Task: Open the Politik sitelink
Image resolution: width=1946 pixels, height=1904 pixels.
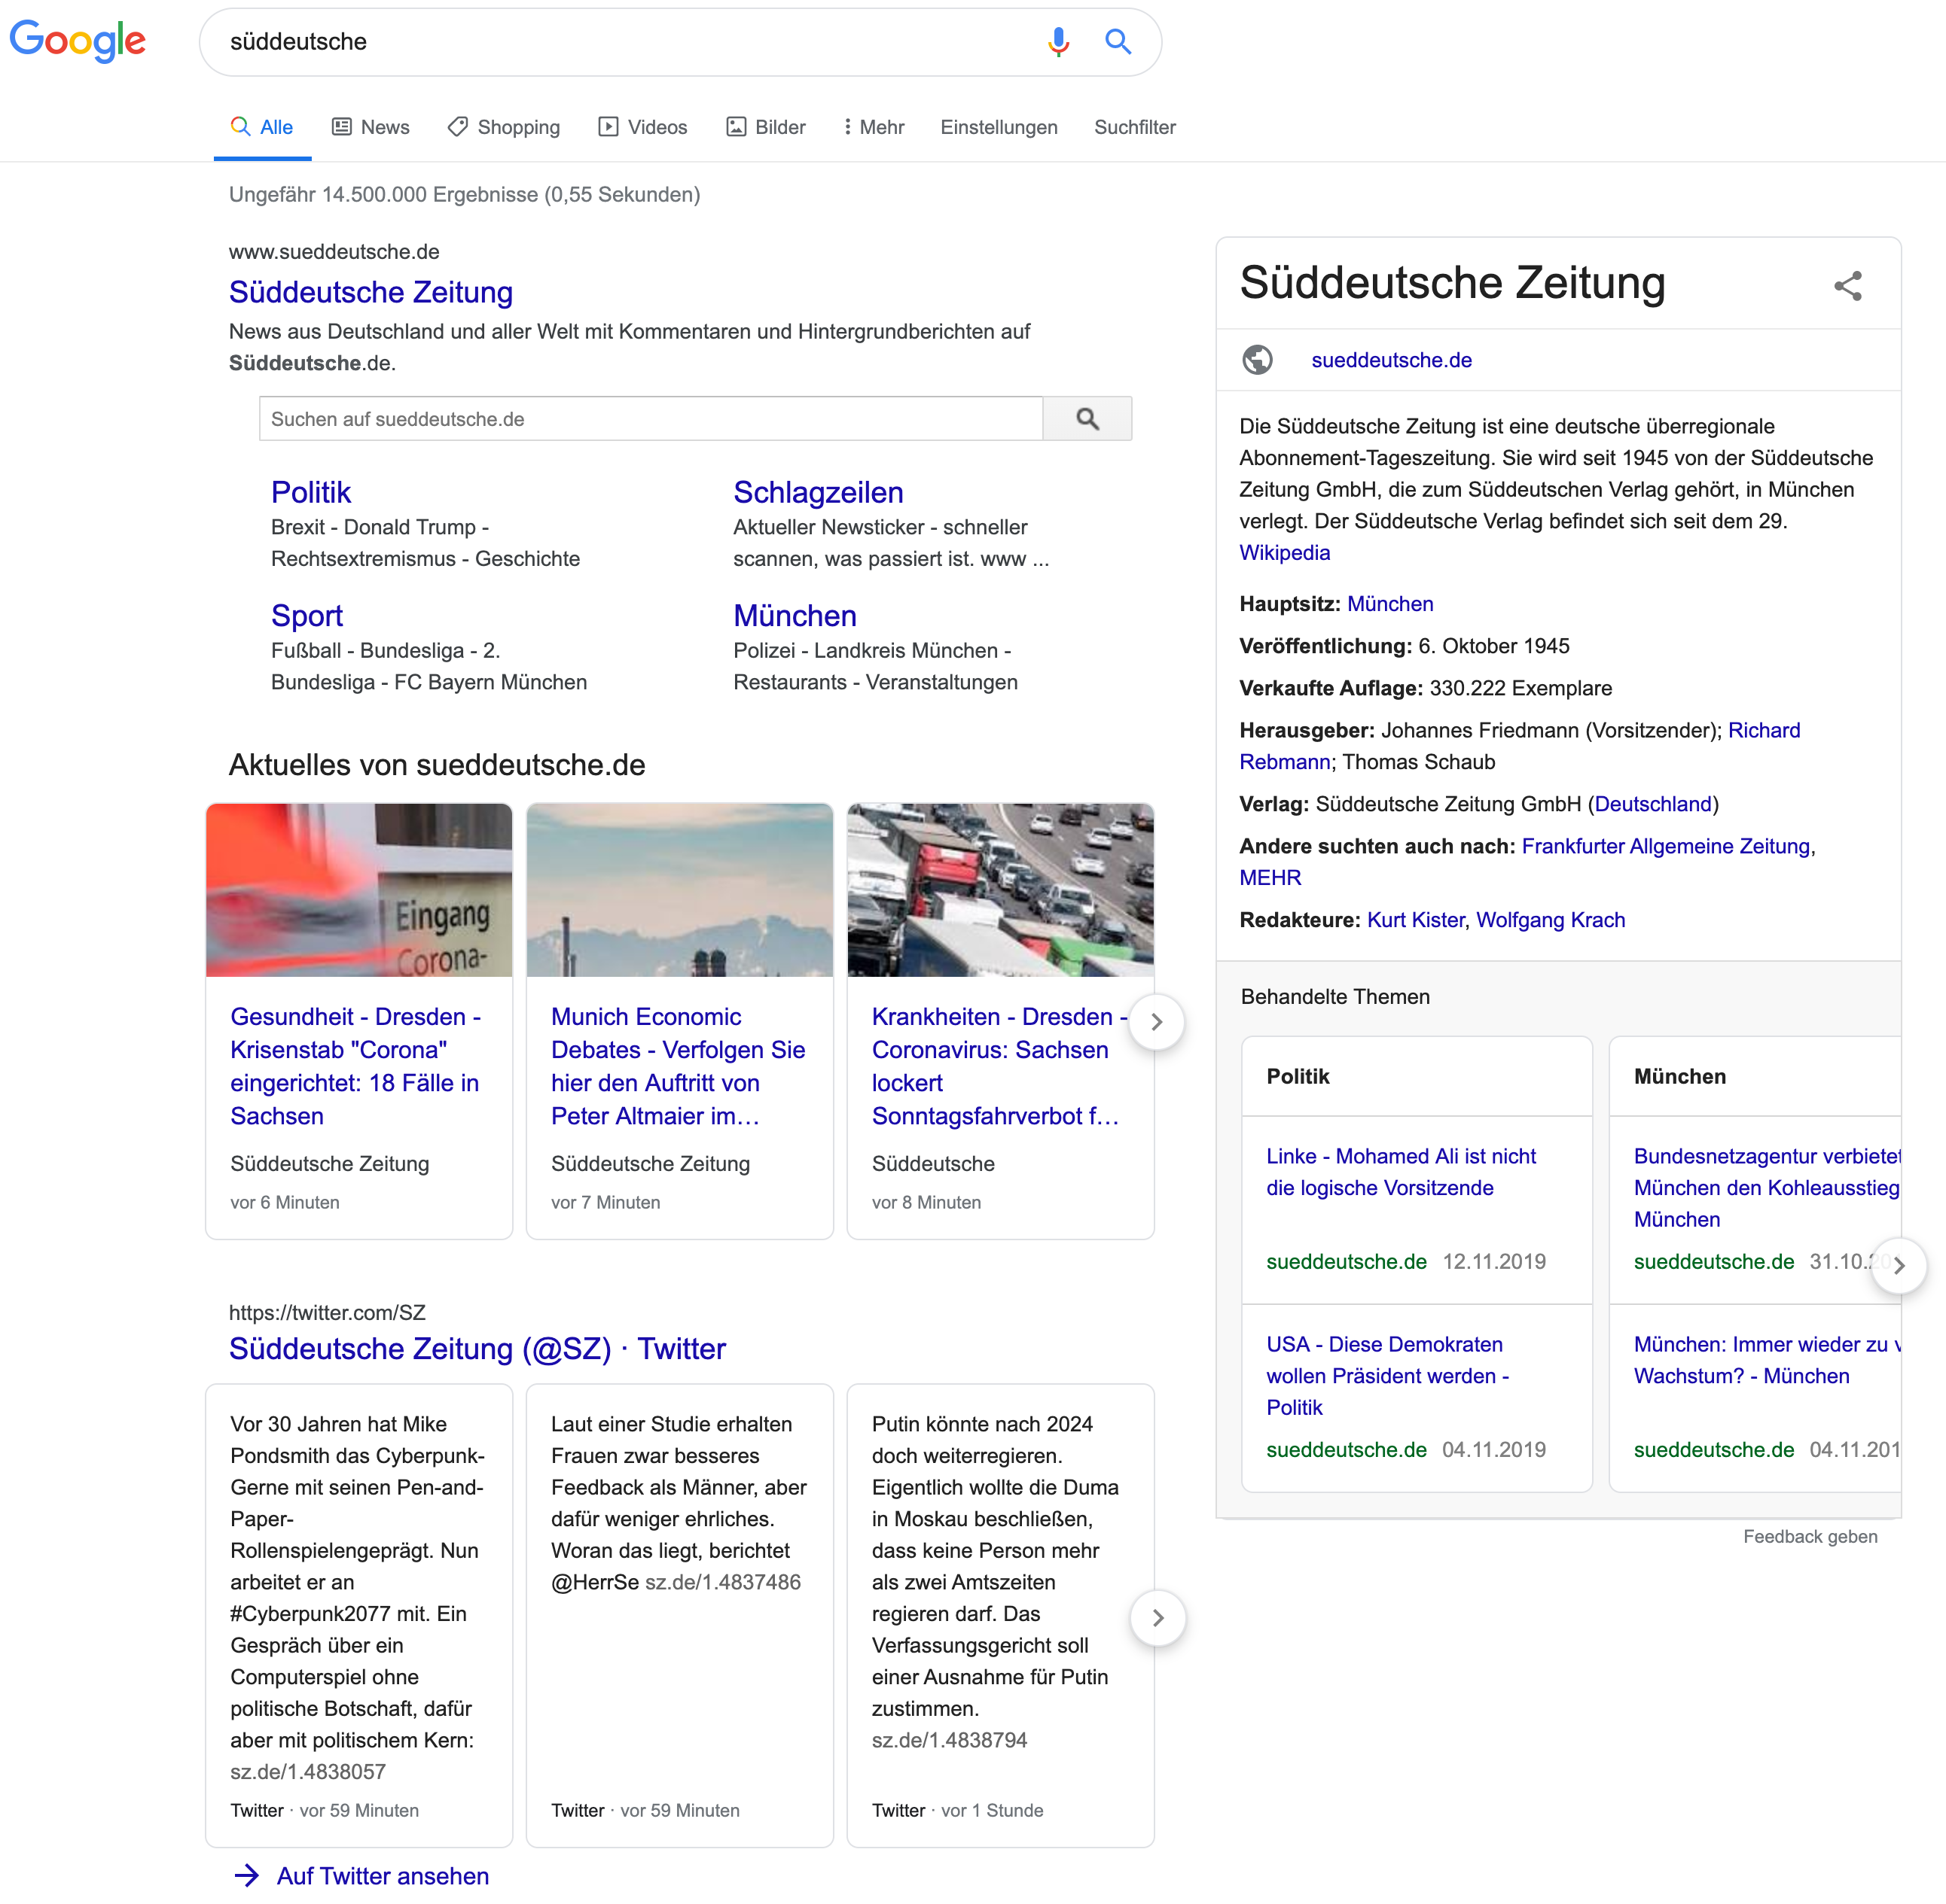Action: point(311,492)
